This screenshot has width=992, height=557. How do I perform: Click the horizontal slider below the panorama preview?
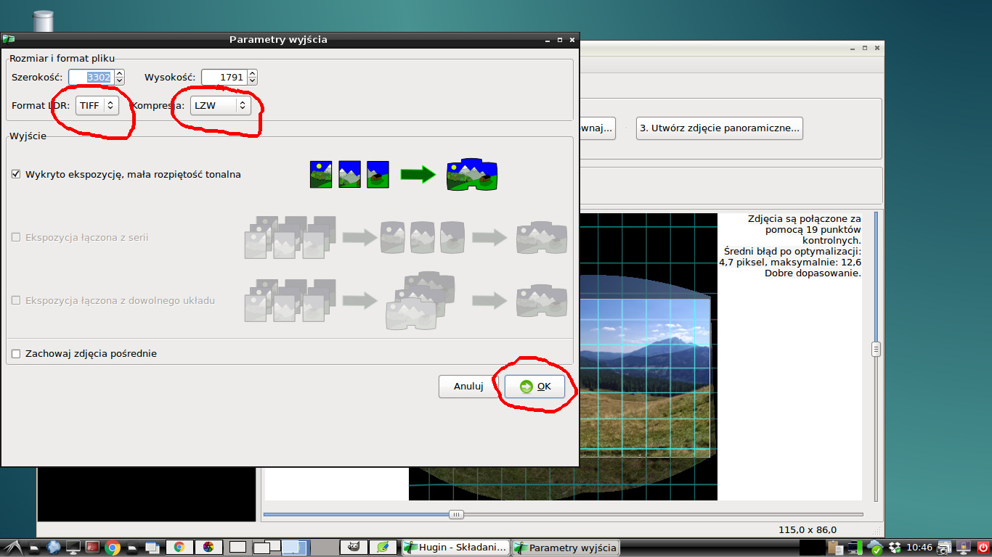(456, 514)
